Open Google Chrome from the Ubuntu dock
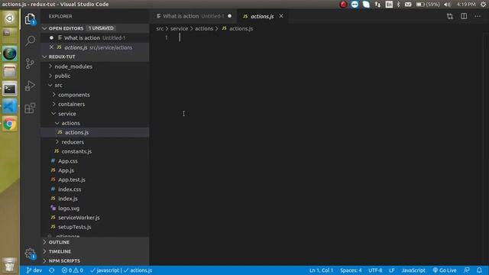This screenshot has height=275, width=489. click(10, 124)
